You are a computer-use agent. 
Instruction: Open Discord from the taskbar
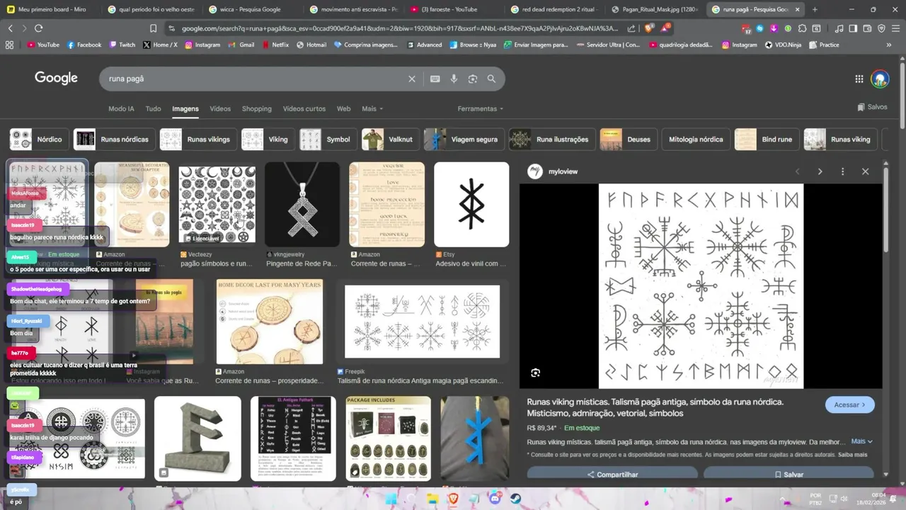(495, 499)
